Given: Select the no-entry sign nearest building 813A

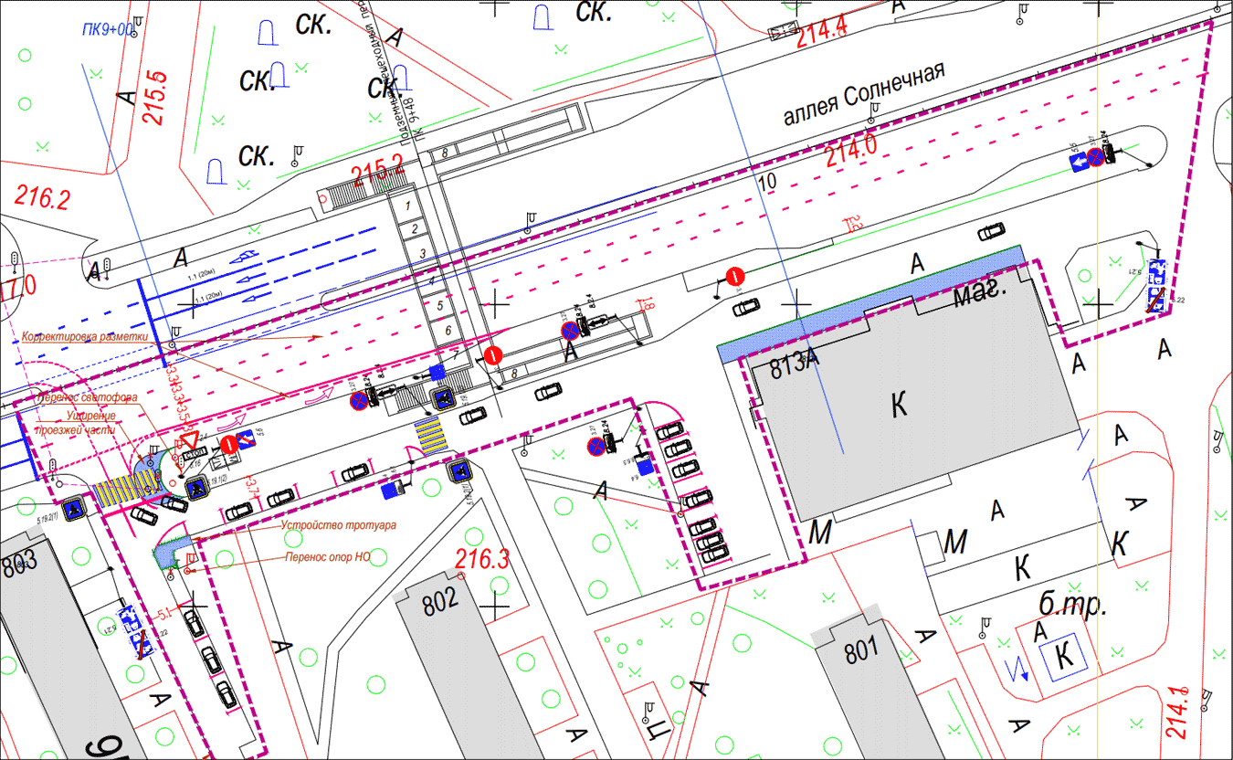Looking at the screenshot, I should [733, 275].
